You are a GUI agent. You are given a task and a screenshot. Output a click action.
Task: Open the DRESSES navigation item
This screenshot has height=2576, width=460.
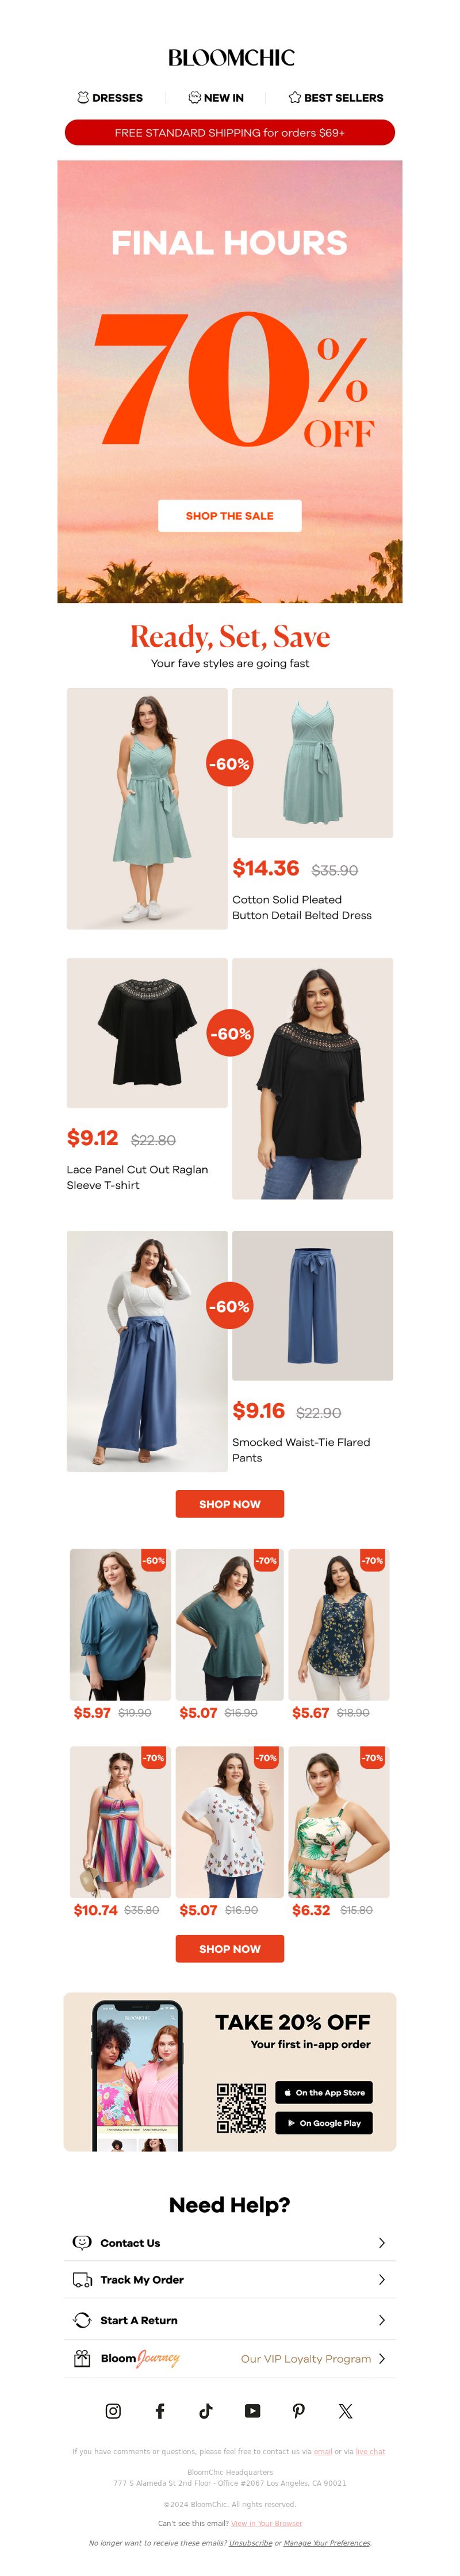click(110, 98)
